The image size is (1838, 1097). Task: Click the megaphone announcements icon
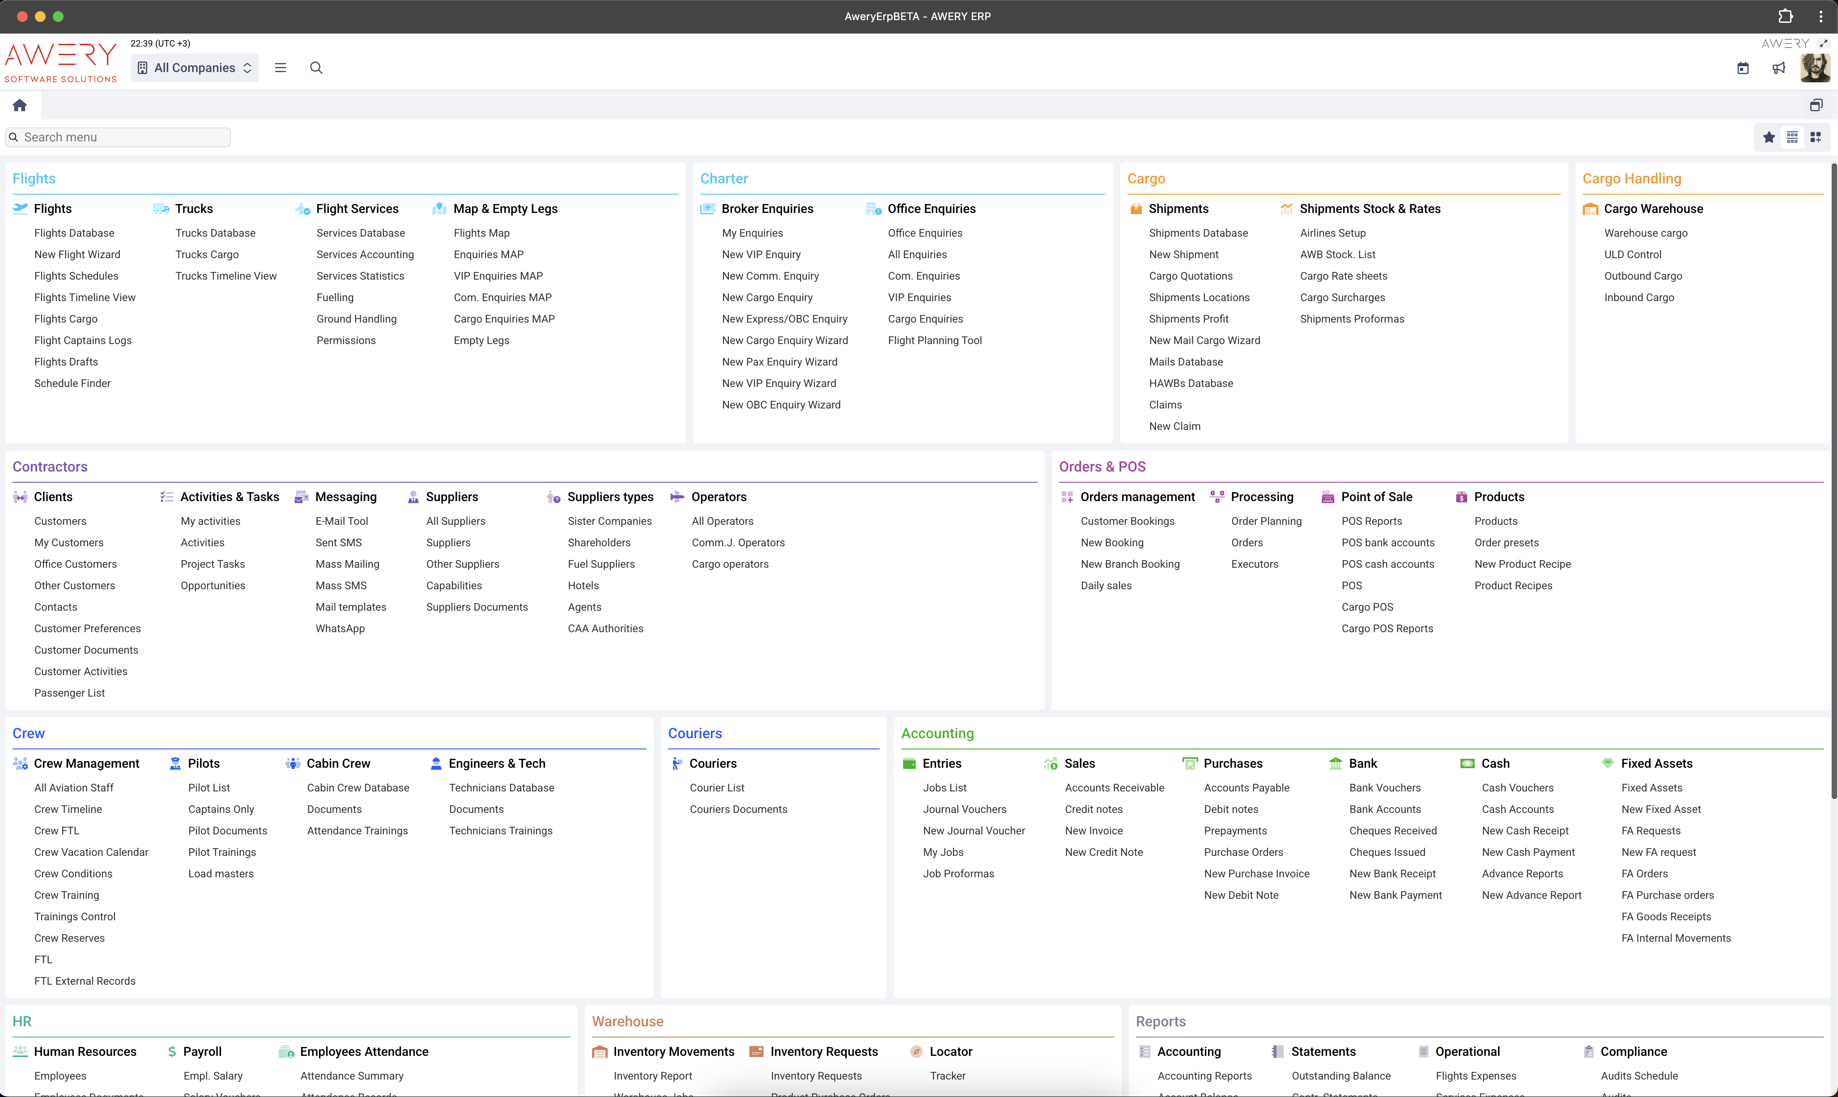coord(1779,68)
